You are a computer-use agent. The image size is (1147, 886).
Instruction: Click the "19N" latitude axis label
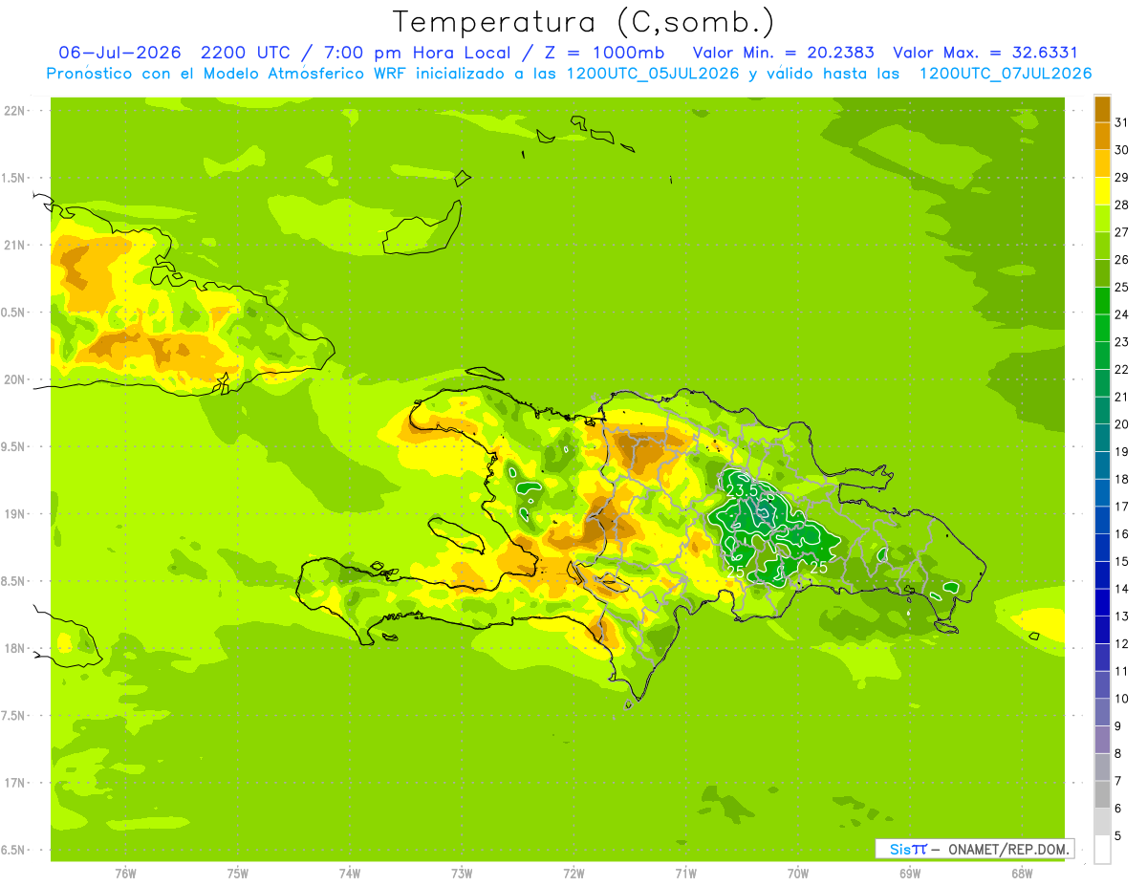point(15,514)
